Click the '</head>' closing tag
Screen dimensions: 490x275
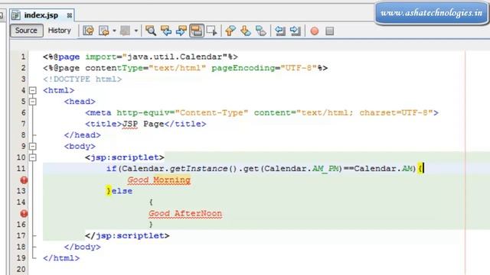(x=82, y=135)
